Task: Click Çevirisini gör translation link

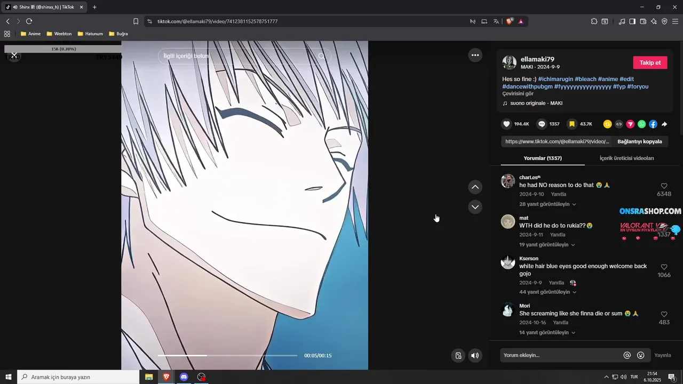Action: [518, 94]
